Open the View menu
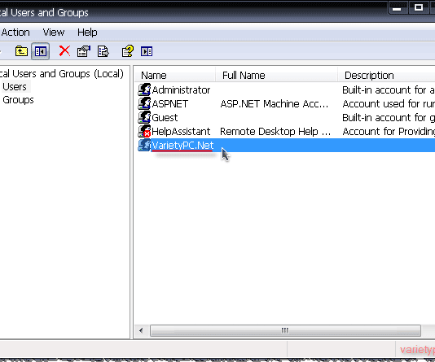The height and width of the screenshot is (362, 435). 54,33
